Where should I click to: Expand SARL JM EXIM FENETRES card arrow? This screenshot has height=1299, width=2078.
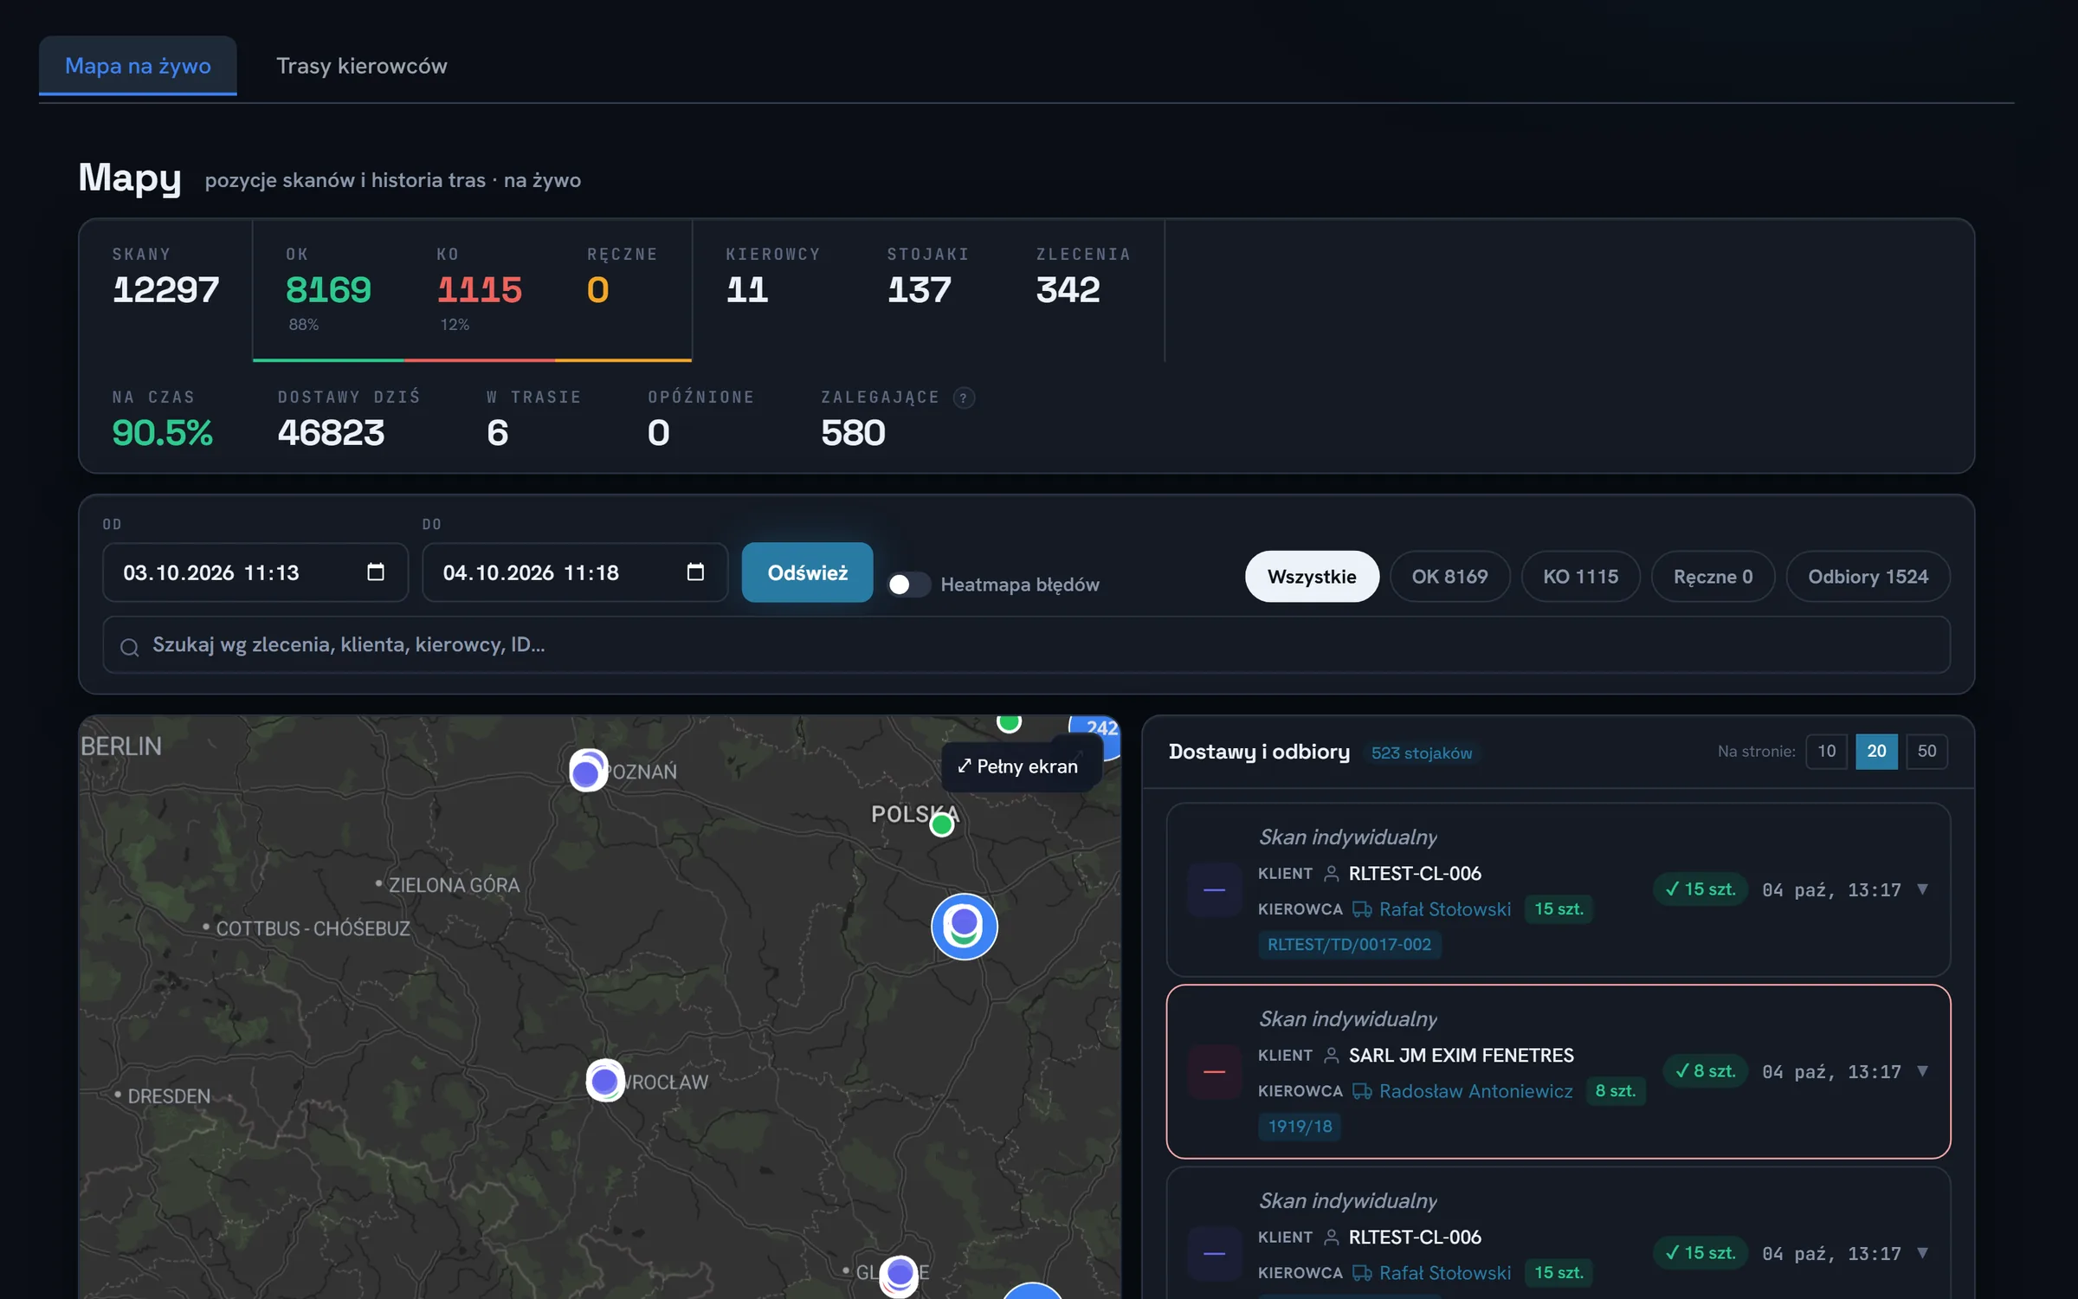point(1922,1072)
